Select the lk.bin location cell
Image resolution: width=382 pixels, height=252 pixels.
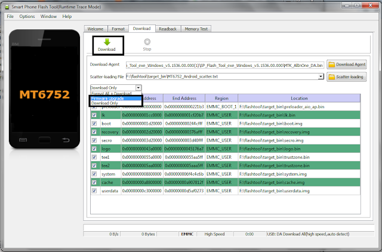click(299, 115)
